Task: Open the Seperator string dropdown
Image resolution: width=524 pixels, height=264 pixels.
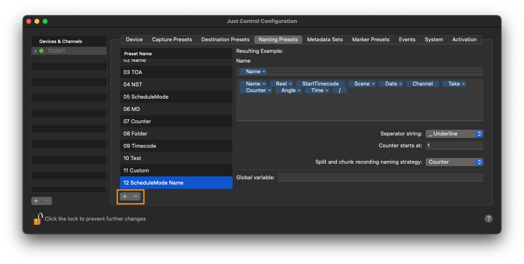Action: coord(454,134)
